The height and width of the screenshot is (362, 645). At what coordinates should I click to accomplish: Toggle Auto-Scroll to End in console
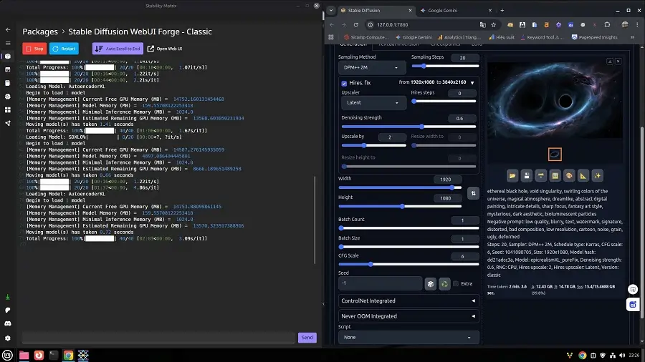pos(118,49)
